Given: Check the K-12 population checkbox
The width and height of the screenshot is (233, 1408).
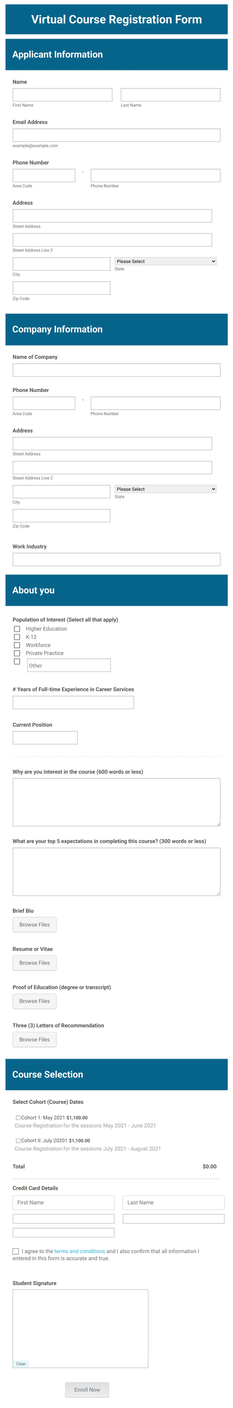Looking at the screenshot, I should pos(17,637).
